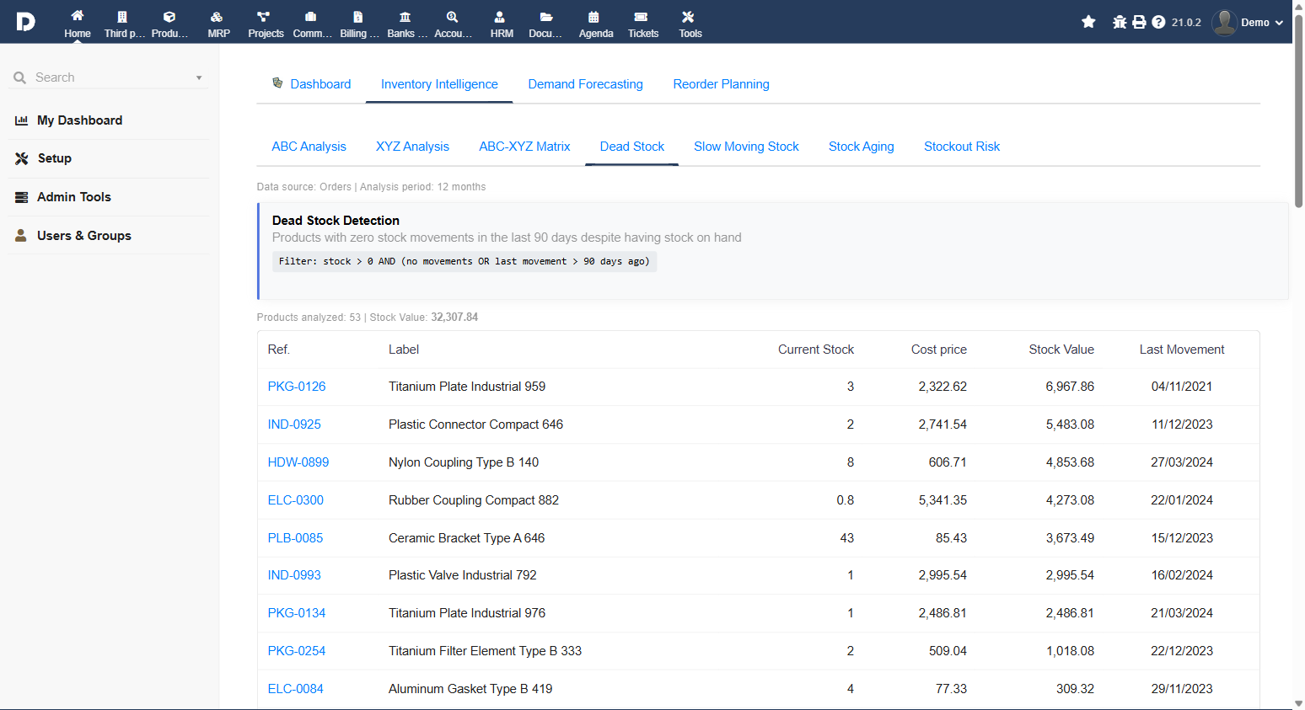
Task: Click the page's vertical scrollbar down arrow
Action: [1298, 703]
